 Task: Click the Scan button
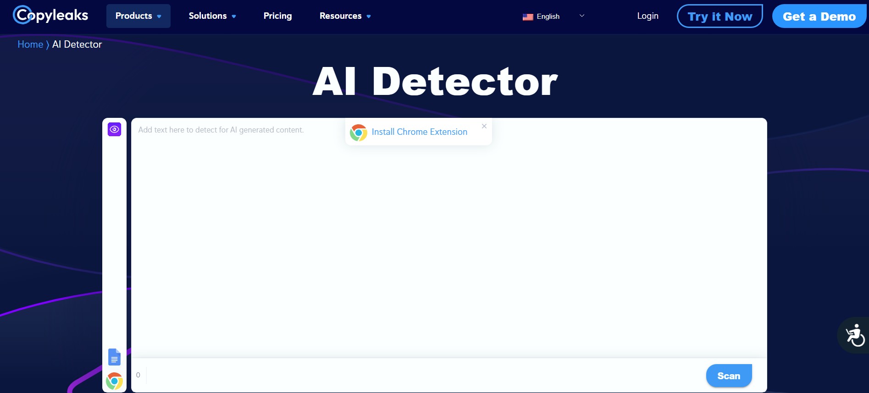[729, 376]
